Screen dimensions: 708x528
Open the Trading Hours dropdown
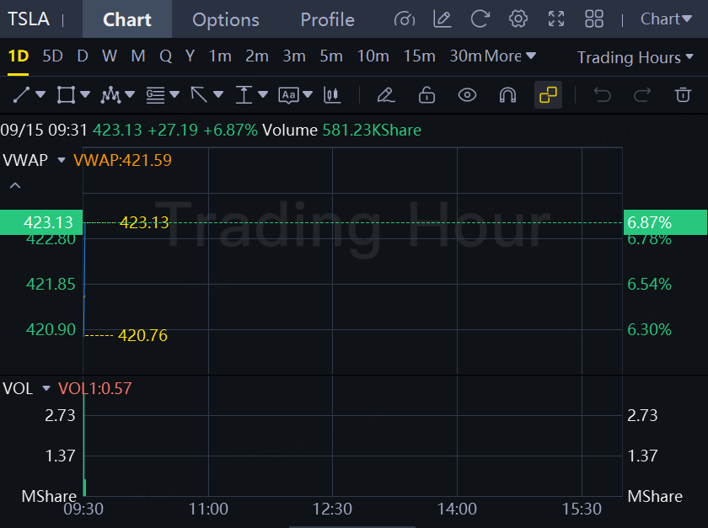[635, 57]
